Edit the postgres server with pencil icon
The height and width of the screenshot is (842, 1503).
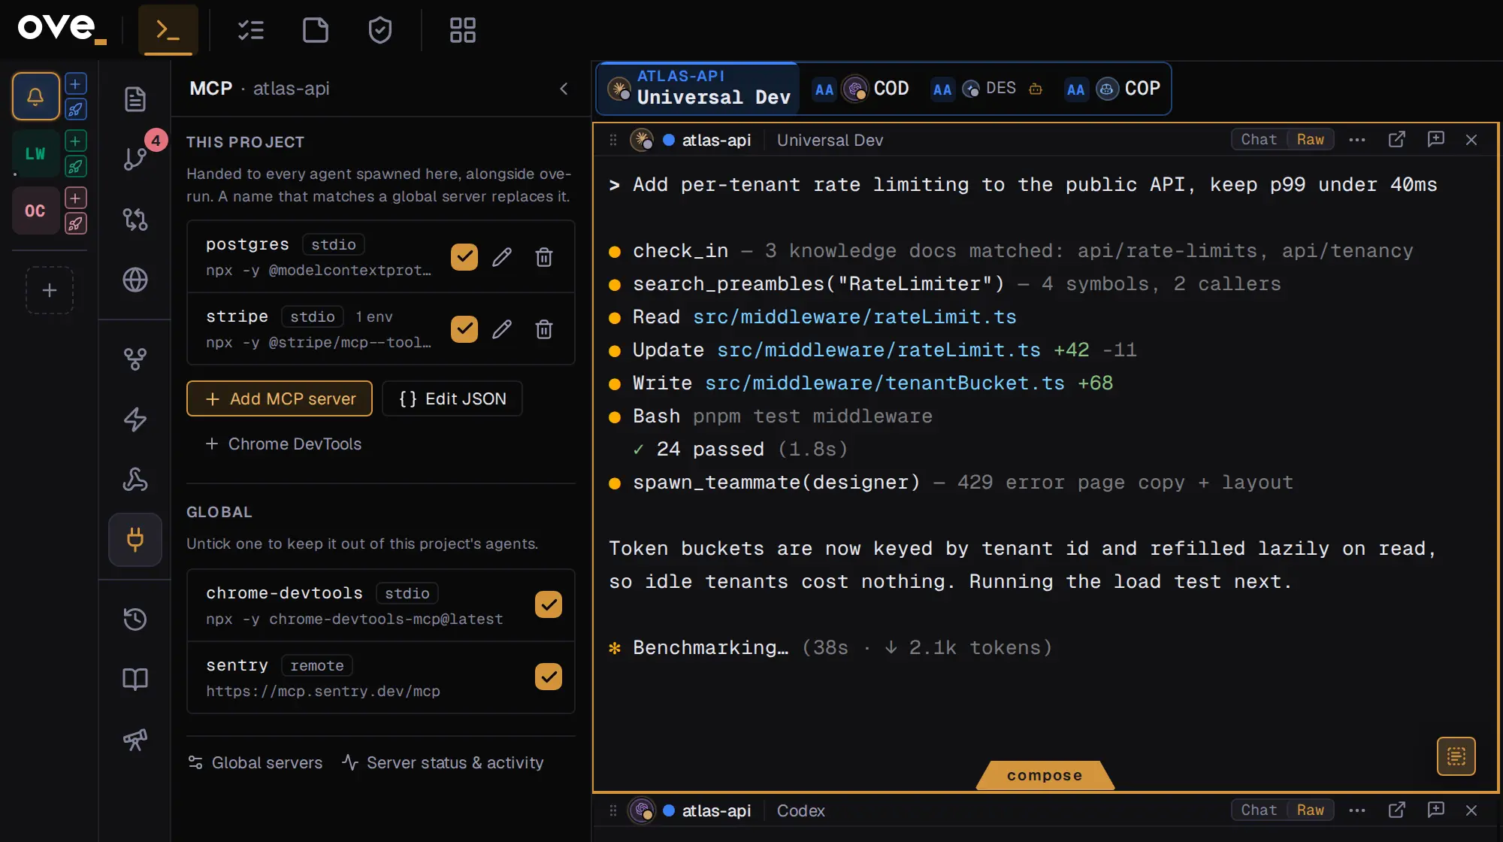click(x=502, y=257)
